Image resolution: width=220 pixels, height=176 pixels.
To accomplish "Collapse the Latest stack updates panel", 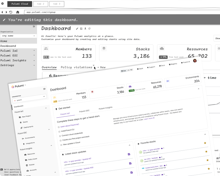I will coord(129,145).
